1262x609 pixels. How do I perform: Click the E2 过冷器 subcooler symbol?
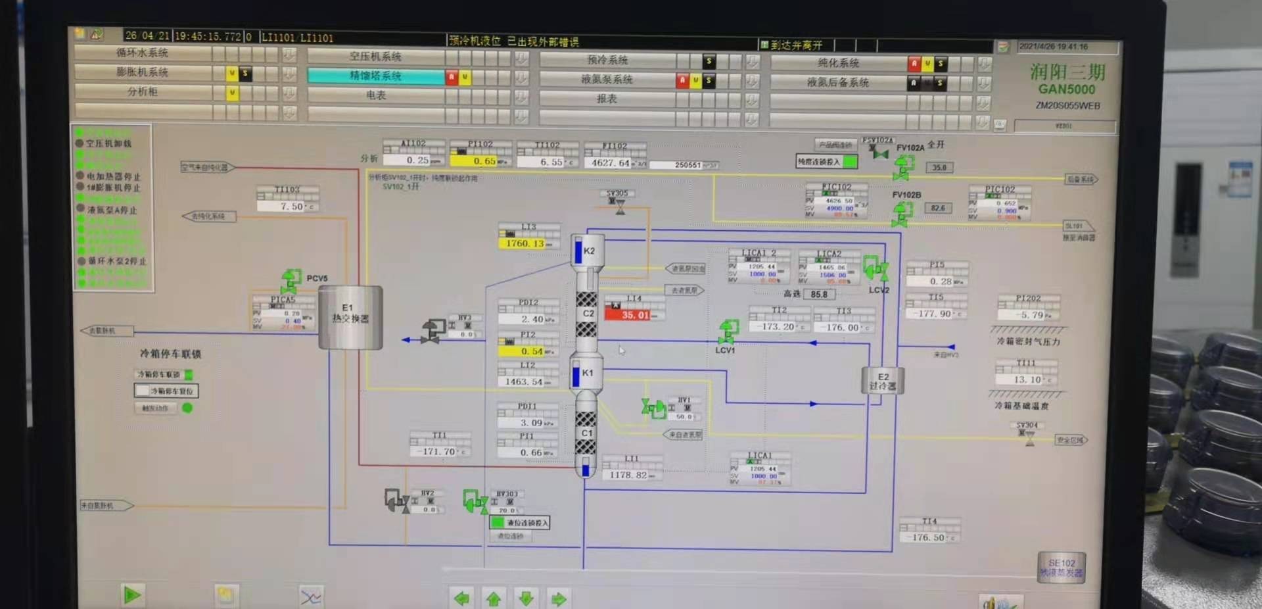(x=883, y=381)
